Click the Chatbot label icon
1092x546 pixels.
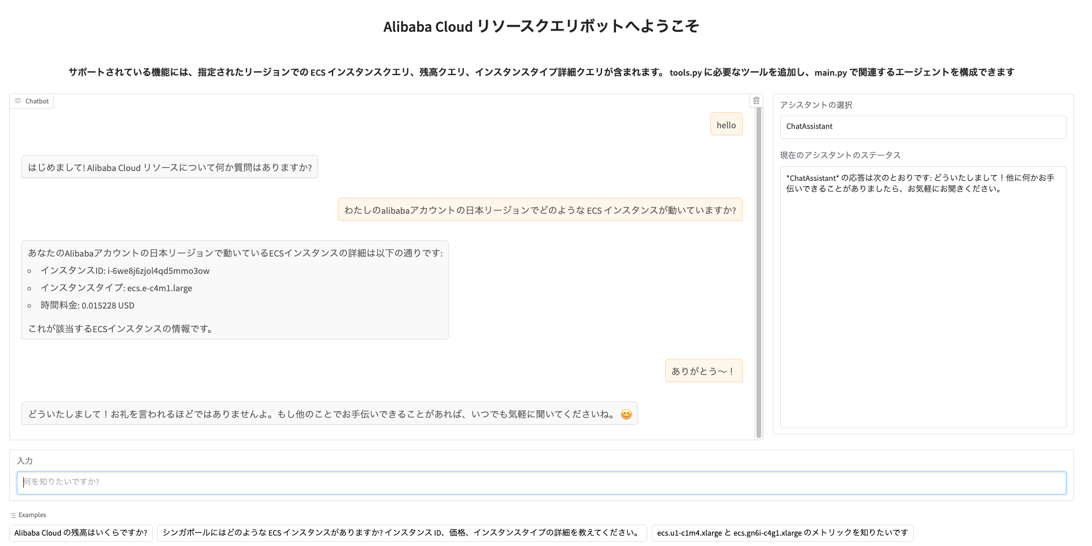18,101
